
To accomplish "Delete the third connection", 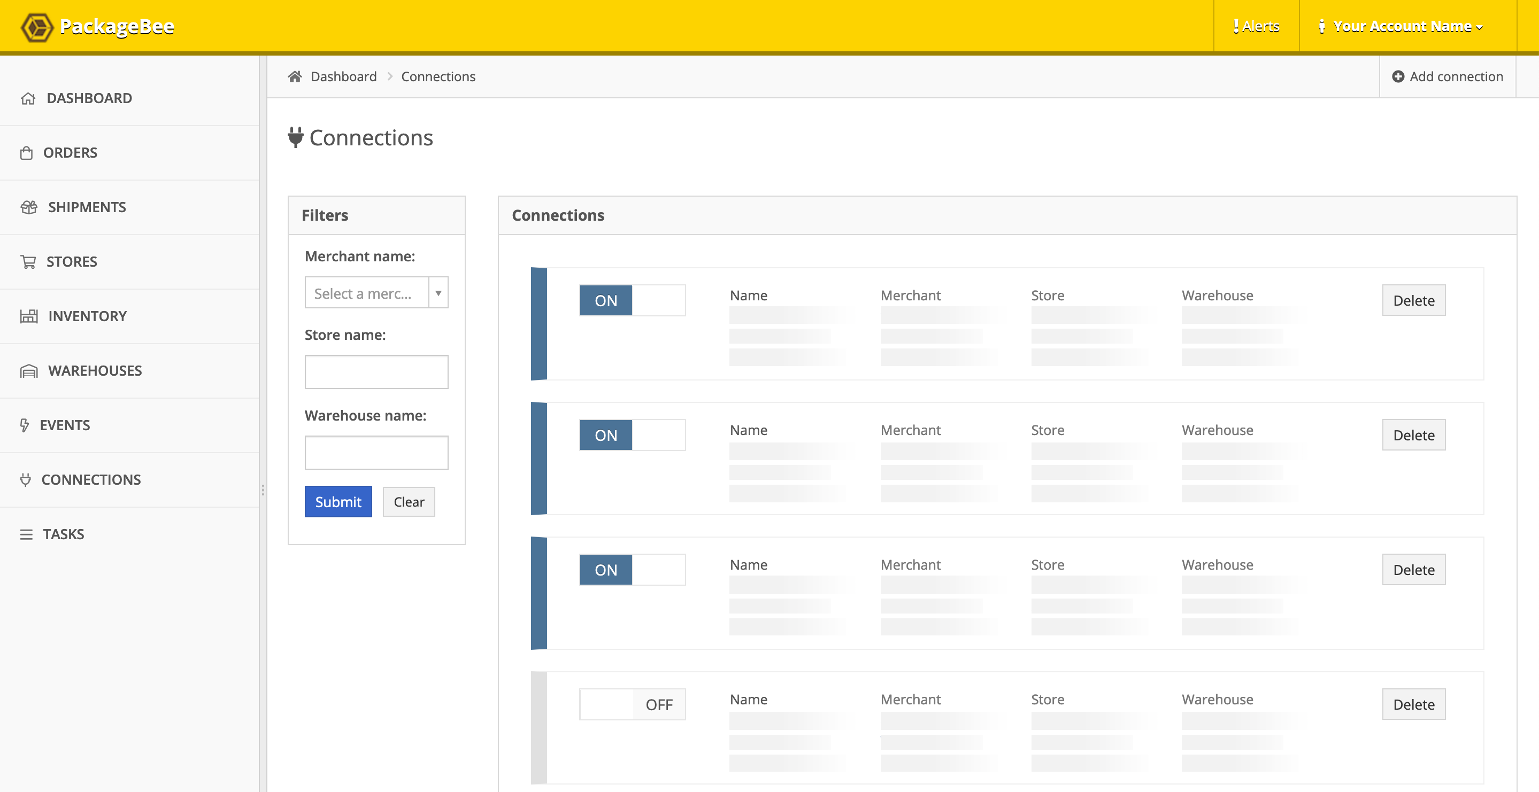I will click(x=1413, y=570).
